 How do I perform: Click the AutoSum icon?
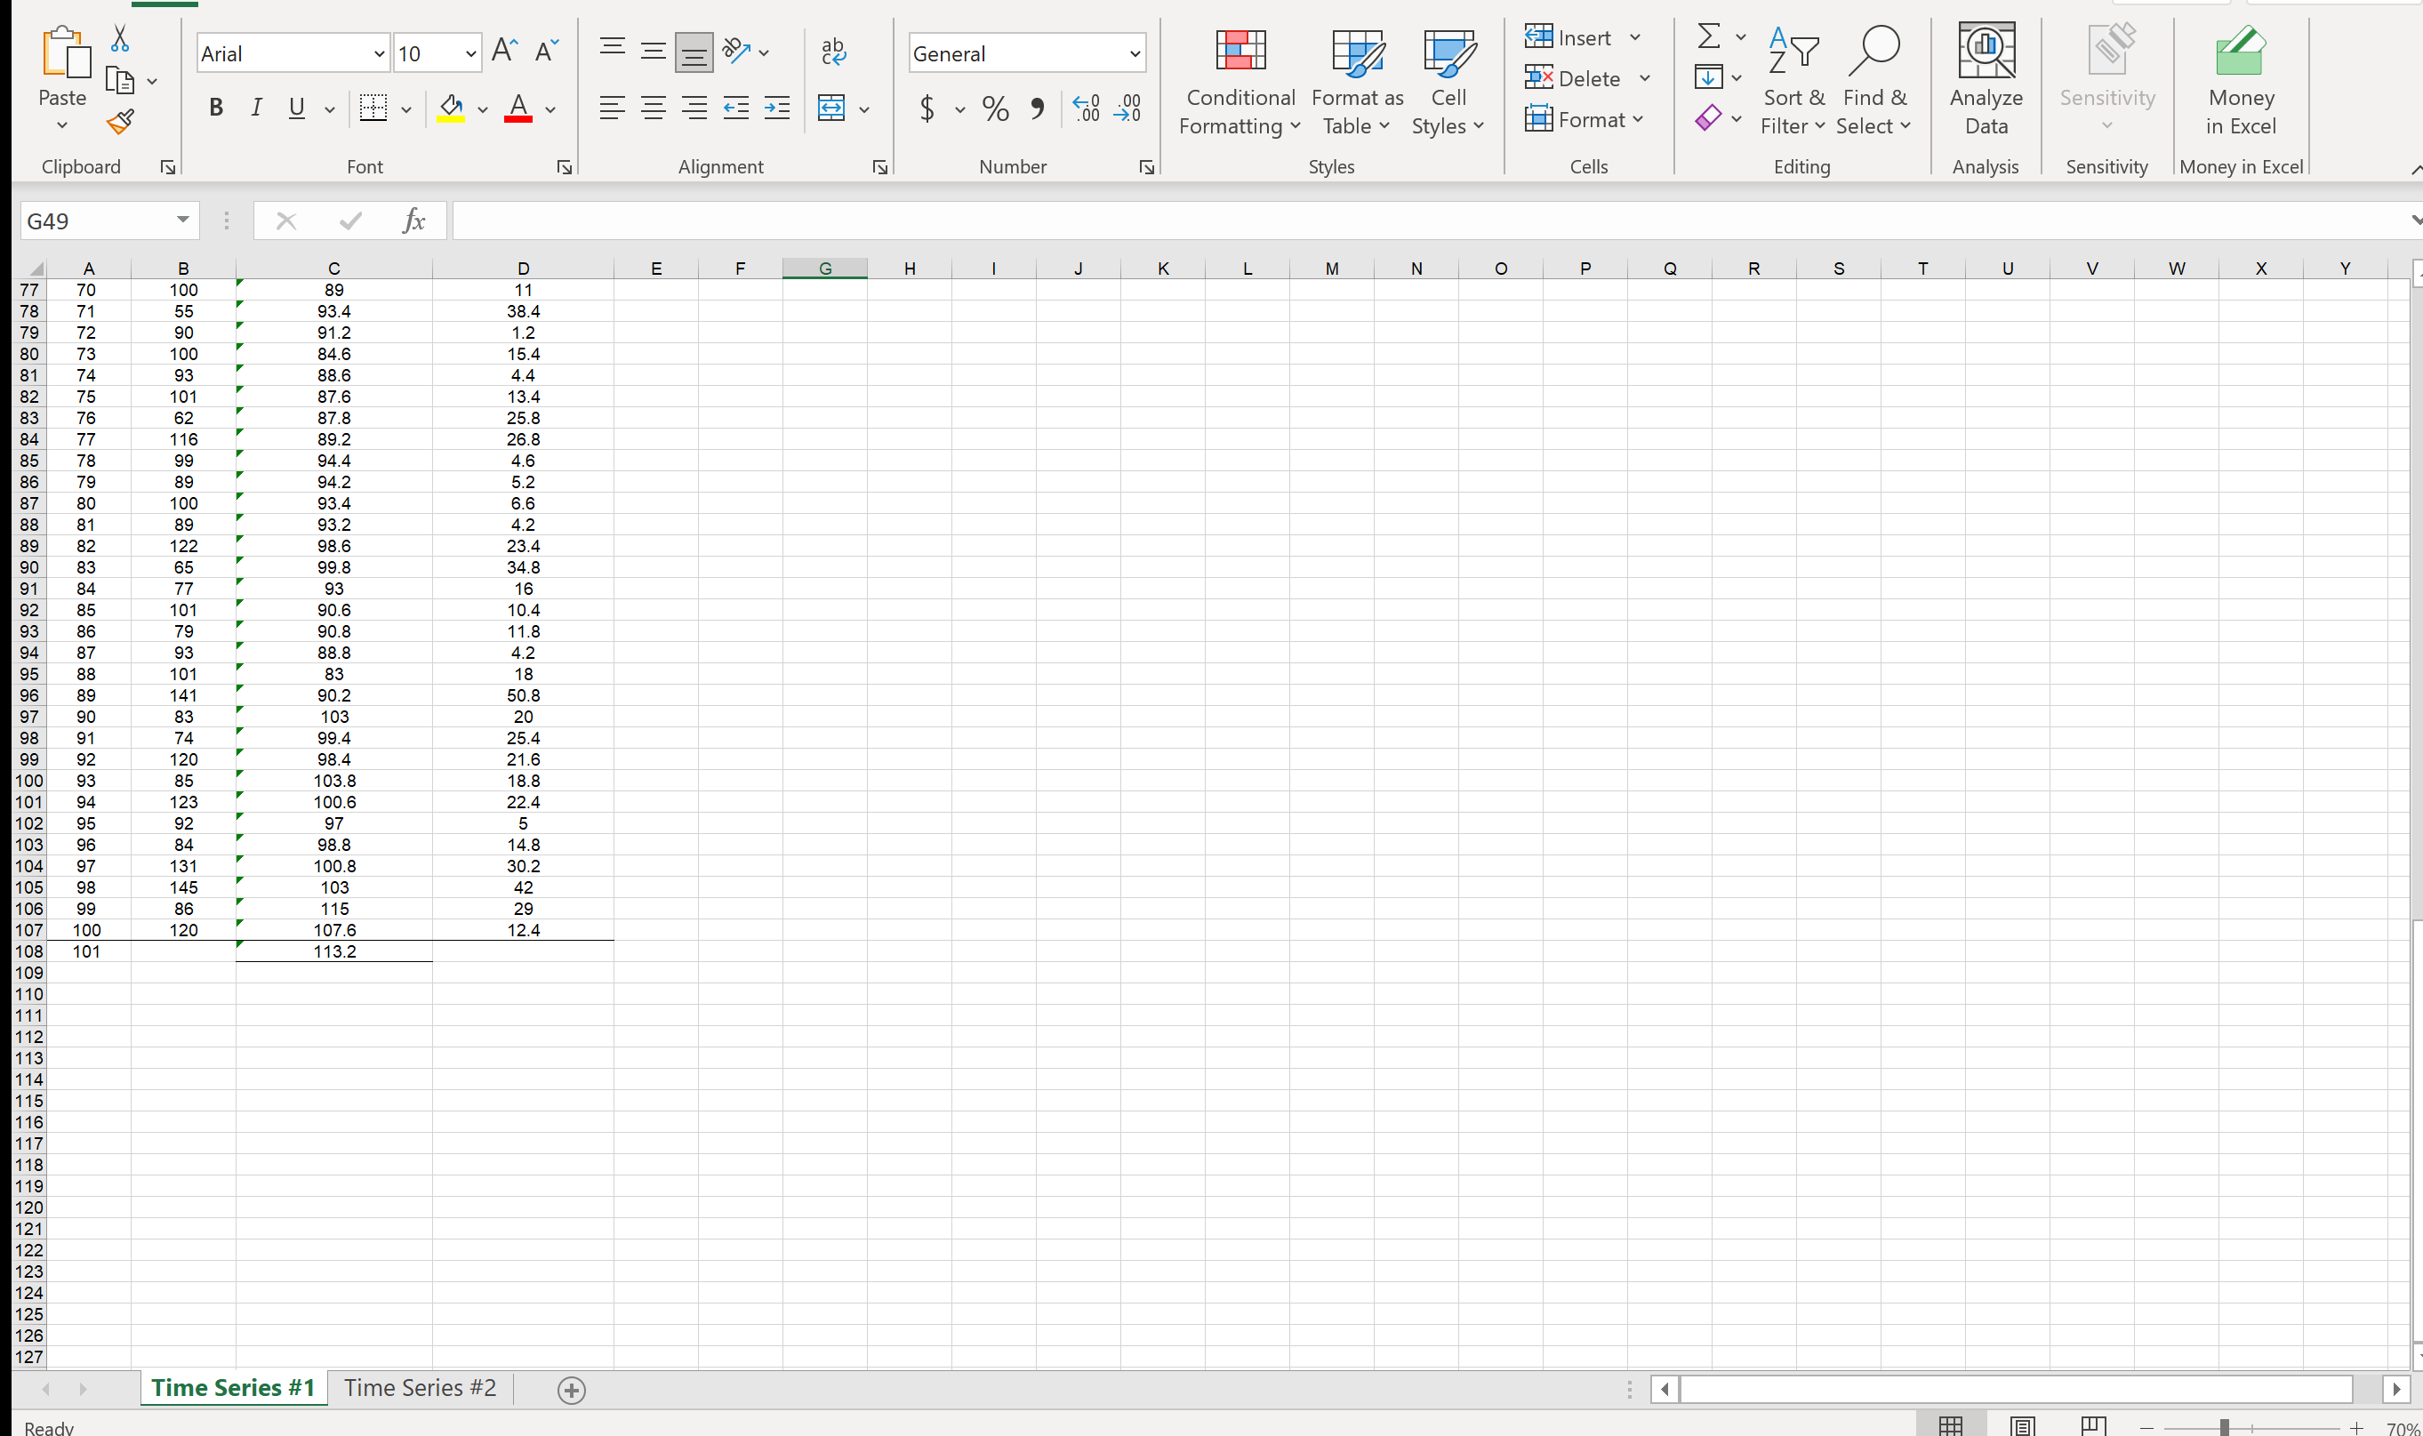click(x=1707, y=36)
